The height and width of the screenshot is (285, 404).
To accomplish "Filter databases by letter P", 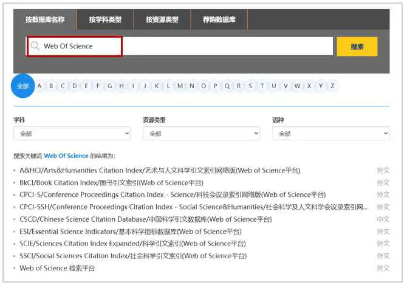I will coord(215,86).
